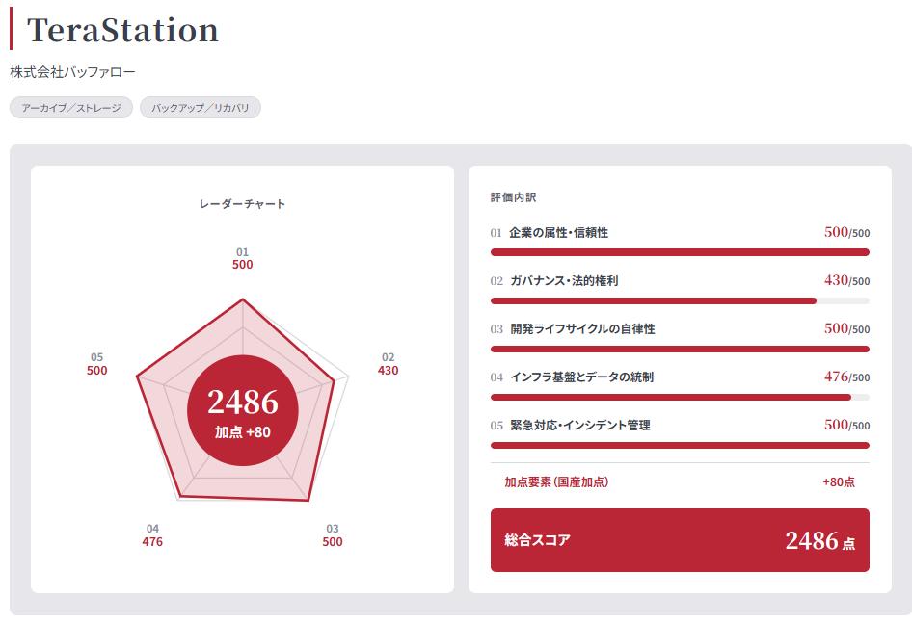The height and width of the screenshot is (624, 912).
Task: Click the red 総合スコア banner
Action: pos(680,540)
